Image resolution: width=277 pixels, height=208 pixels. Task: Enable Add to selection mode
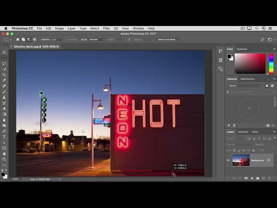click(23, 39)
